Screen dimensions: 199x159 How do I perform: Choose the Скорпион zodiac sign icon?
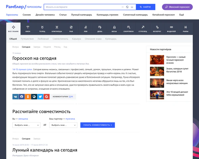128,28
